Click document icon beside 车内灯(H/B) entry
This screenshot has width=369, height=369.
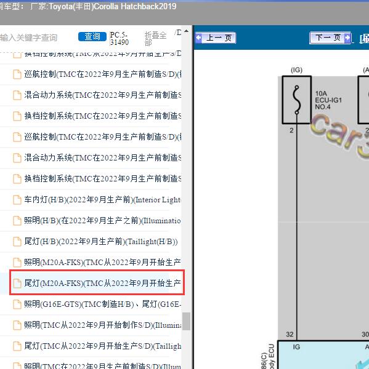(17, 200)
